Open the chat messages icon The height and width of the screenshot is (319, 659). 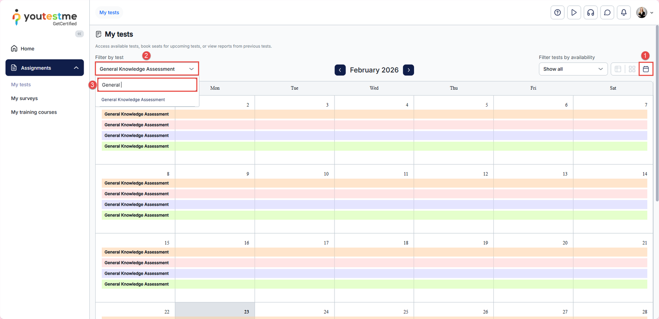pyautogui.click(x=607, y=12)
